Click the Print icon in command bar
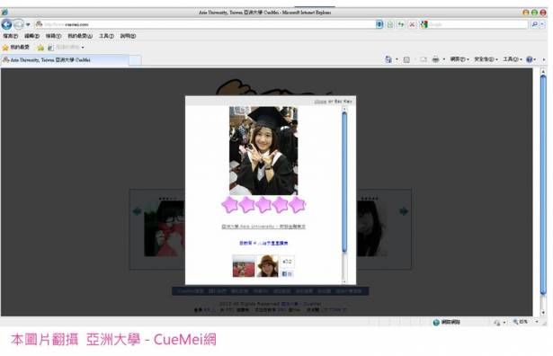Viewport: 553px width, 356px height. [435, 59]
